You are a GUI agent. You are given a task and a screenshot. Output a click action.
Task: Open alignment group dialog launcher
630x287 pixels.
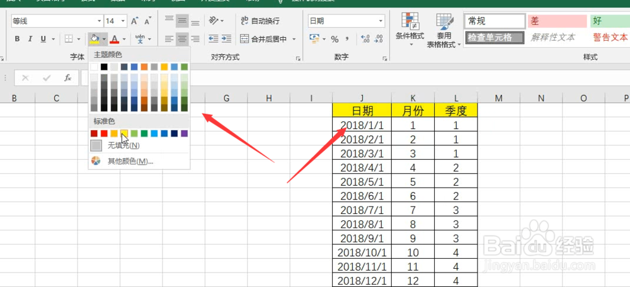(x=298, y=59)
